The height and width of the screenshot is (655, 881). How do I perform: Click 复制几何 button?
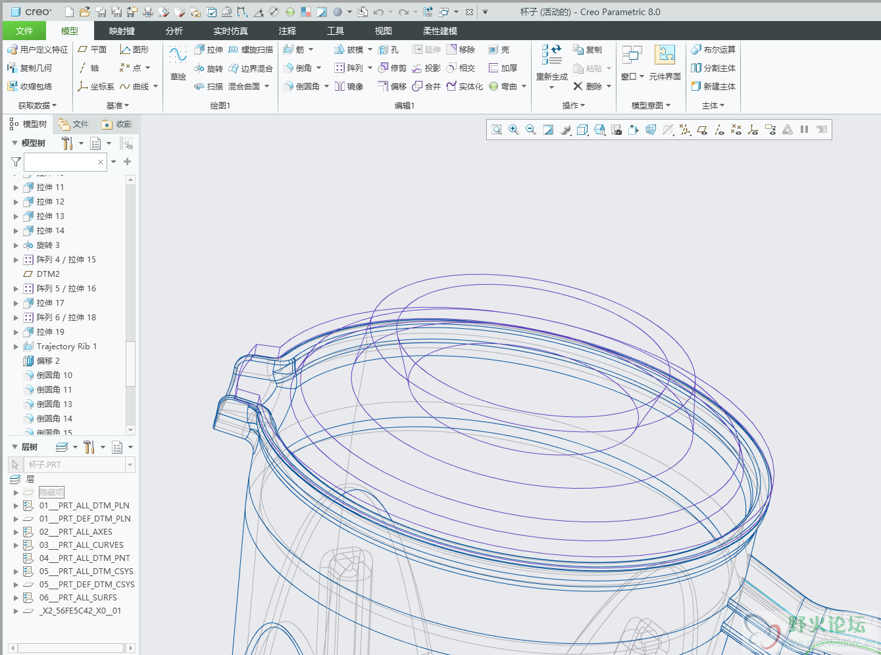(30, 68)
